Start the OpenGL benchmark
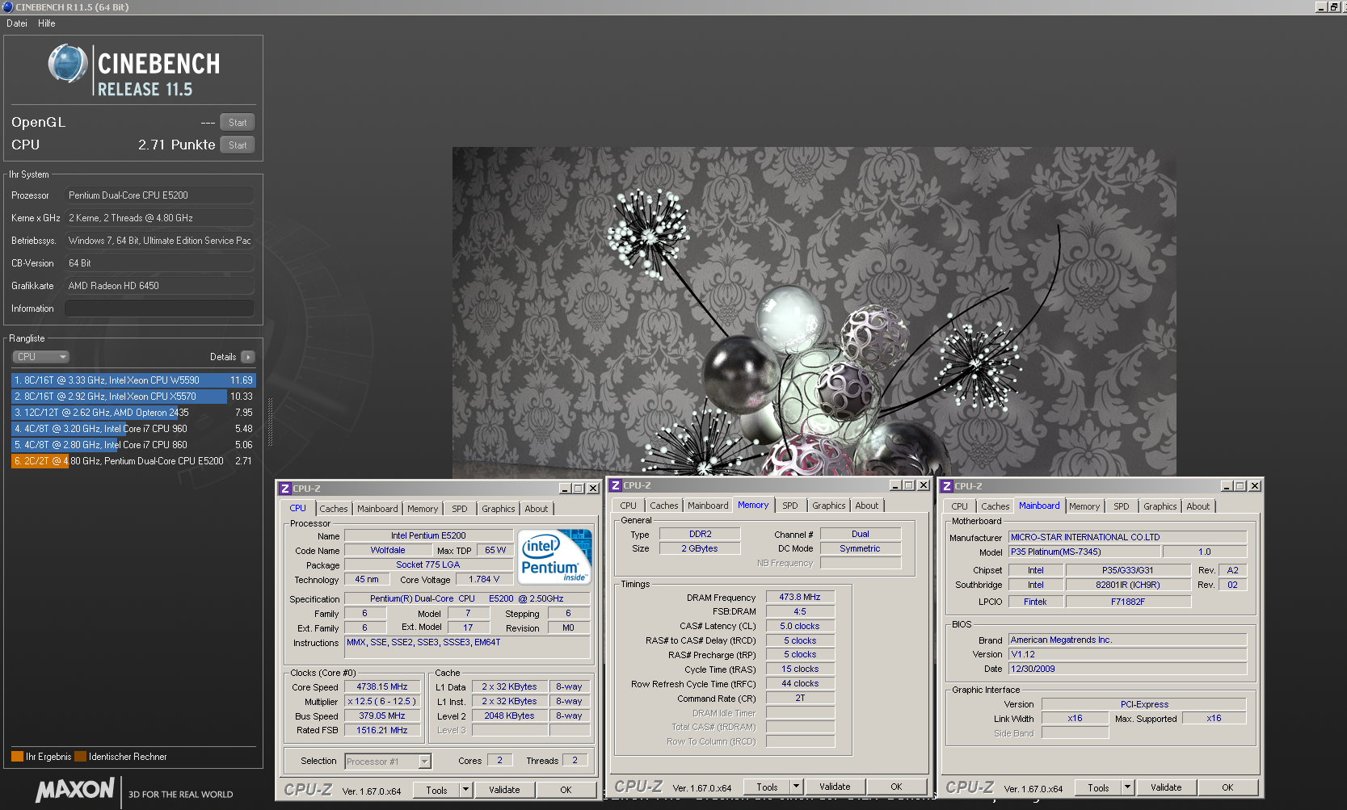Viewport: 1347px width, 810px height. click(x=238, y=123)
